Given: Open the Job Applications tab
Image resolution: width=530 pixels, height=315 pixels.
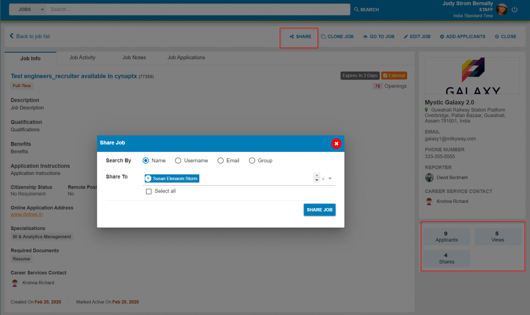Looking at the screenshot, I should (186, 58).
